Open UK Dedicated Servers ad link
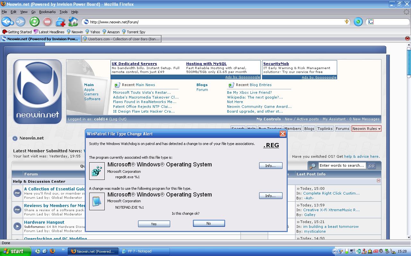 coord(134,64)
